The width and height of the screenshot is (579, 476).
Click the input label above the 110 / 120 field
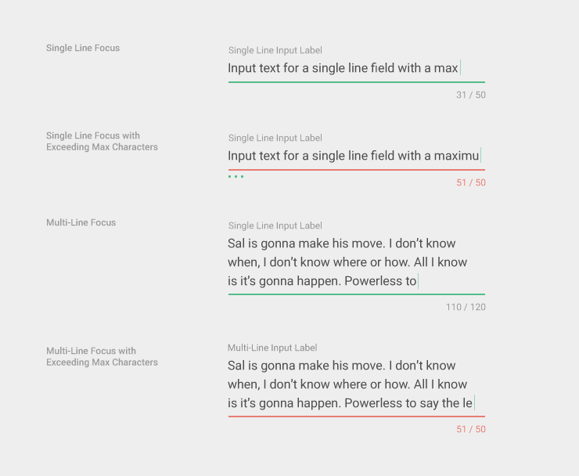[x=275, y=225]
